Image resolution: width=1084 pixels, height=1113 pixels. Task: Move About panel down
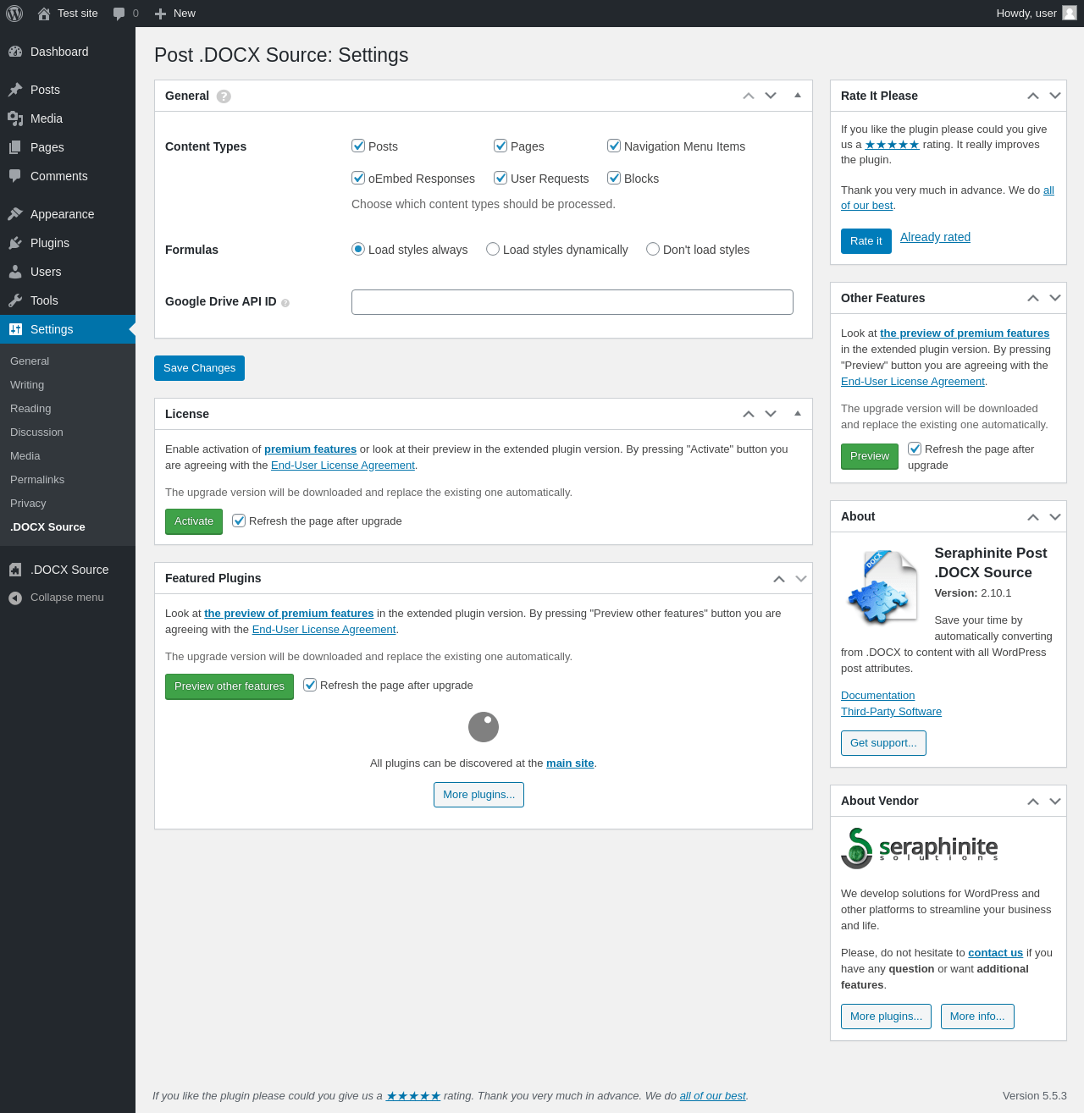(x=1055, y=516)
